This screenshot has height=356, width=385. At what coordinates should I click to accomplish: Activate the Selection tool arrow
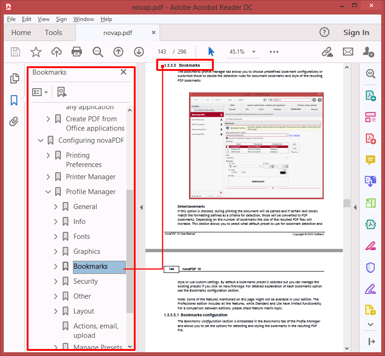(211, 51)
